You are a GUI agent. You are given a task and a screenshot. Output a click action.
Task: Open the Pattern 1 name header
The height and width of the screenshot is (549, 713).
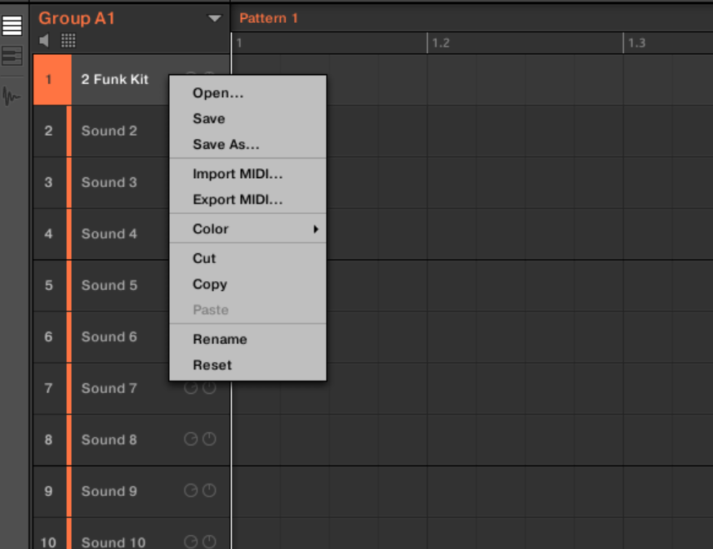tap(269, 18)
